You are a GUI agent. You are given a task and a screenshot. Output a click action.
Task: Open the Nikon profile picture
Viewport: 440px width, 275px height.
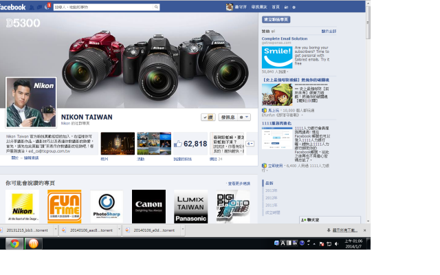tap(31, 102)
